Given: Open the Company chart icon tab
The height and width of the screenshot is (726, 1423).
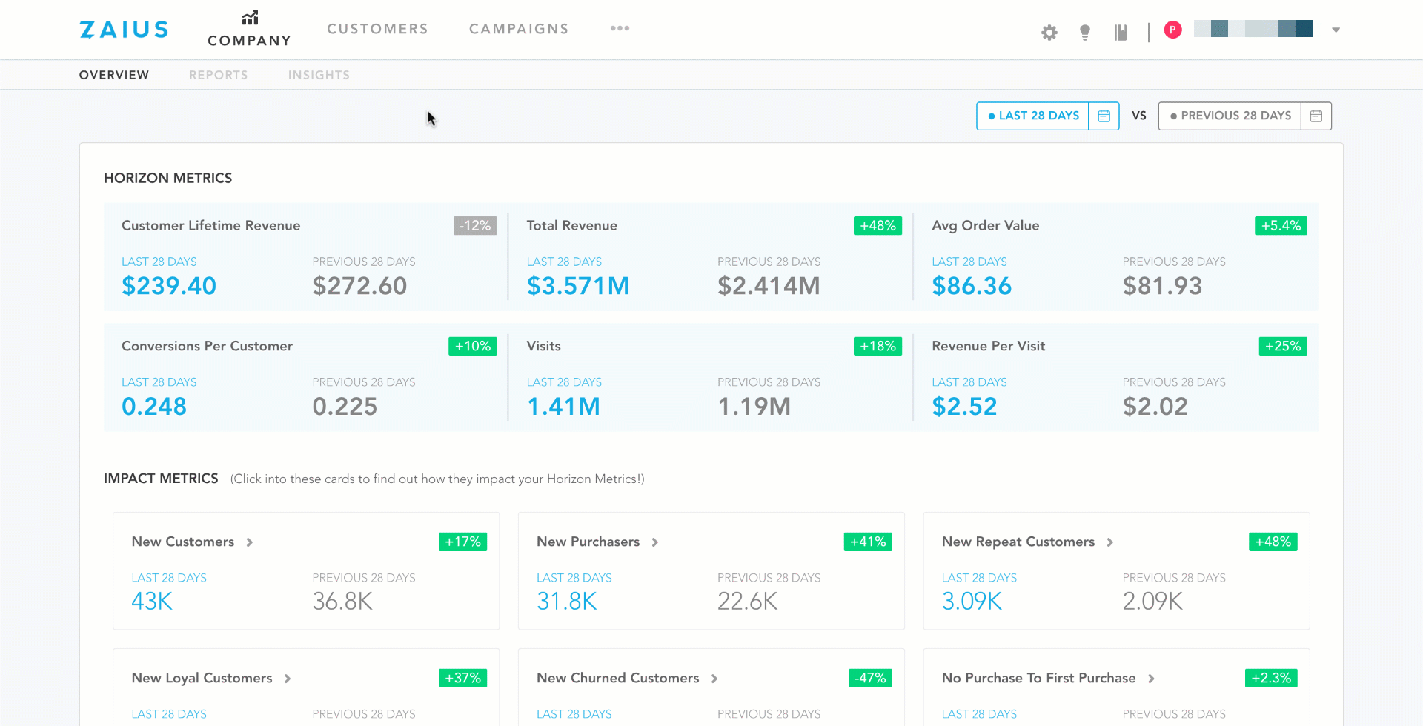Looking at the screenshot, I should (x=250, y=30).
